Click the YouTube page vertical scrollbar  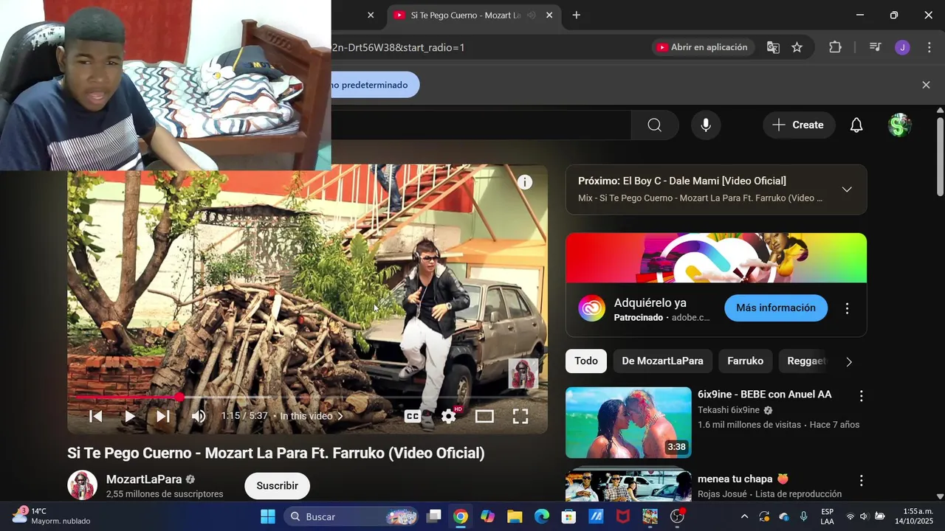coord(940,156)
